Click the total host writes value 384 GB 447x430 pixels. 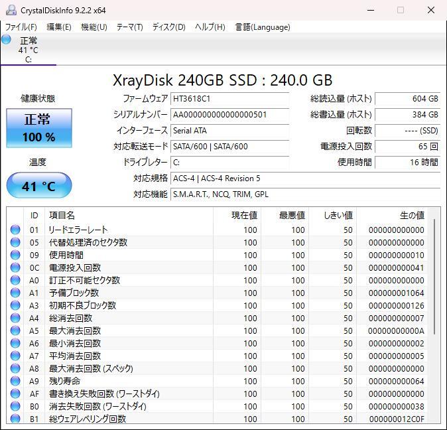coord(408,115)
